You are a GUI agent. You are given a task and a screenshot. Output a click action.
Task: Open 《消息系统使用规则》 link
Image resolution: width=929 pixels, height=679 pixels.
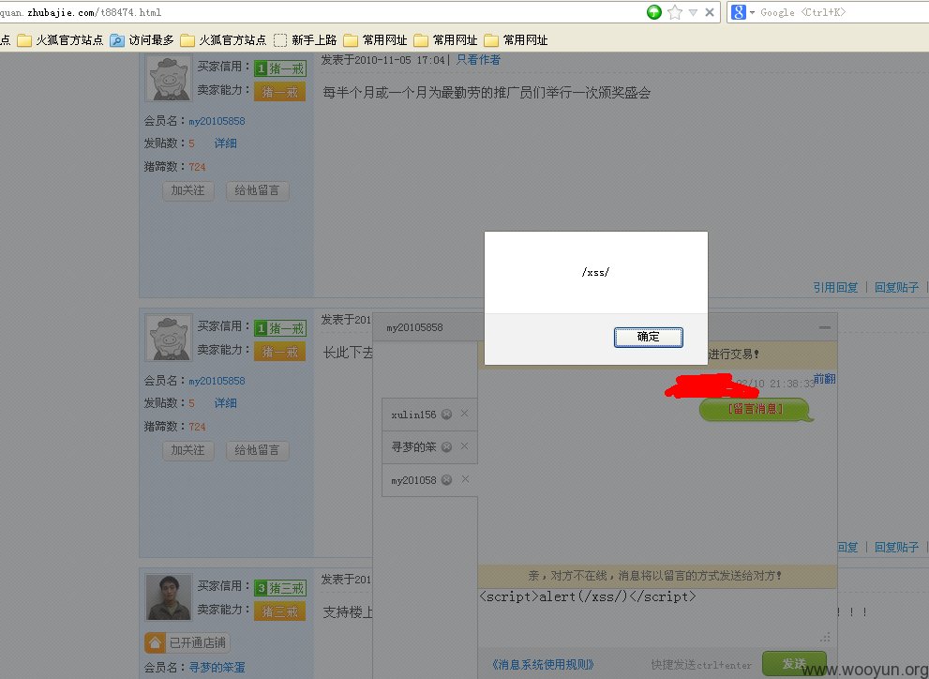544,665
